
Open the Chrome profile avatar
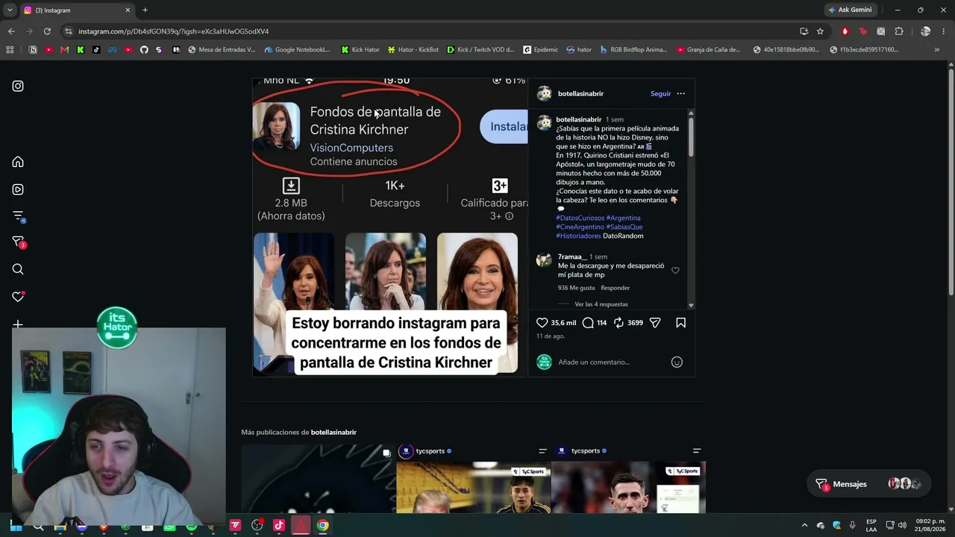point(925,31)
